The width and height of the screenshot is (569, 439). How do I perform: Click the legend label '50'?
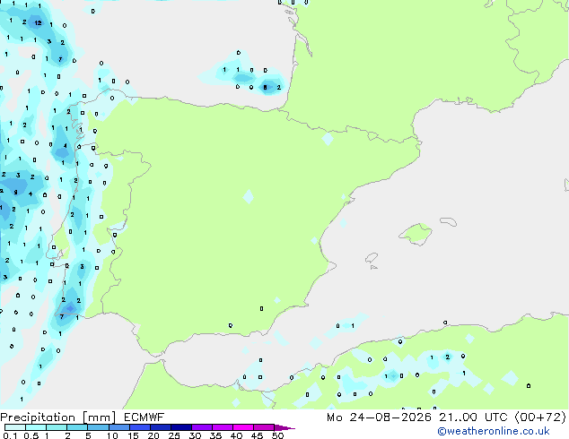pos(277,435)
